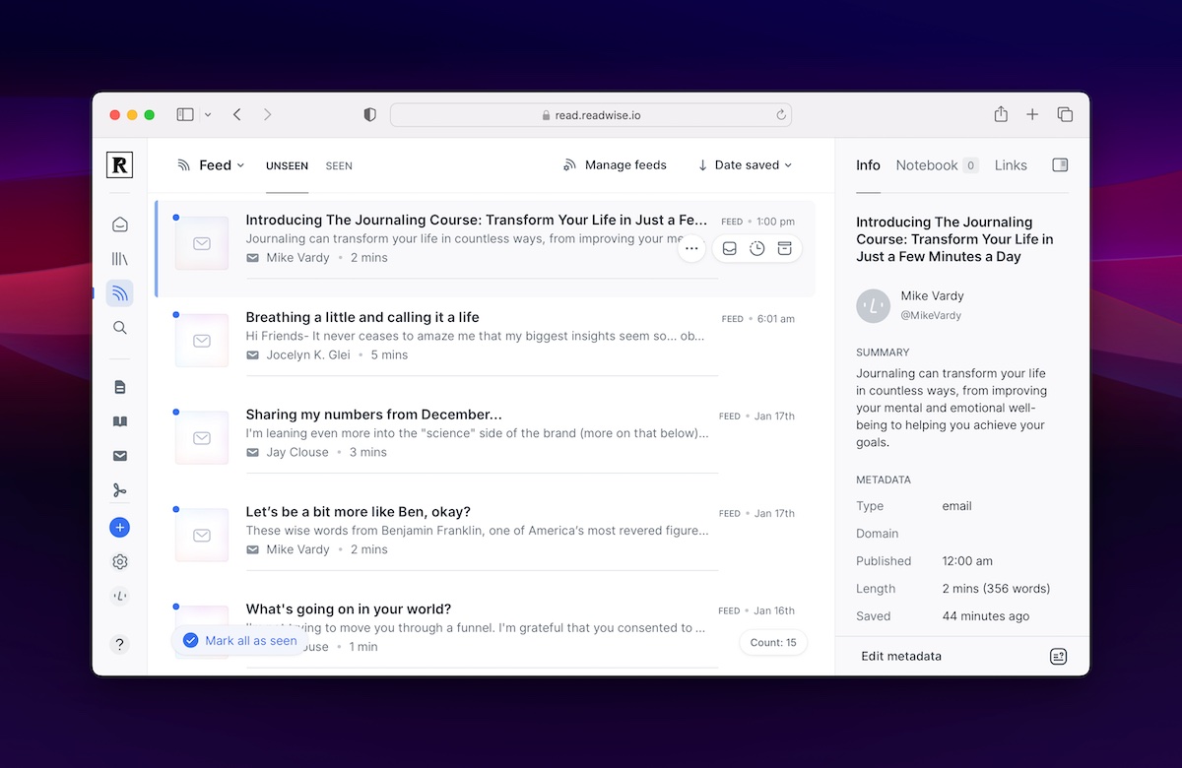Switch to the SEEN tab

pos(339,166)
